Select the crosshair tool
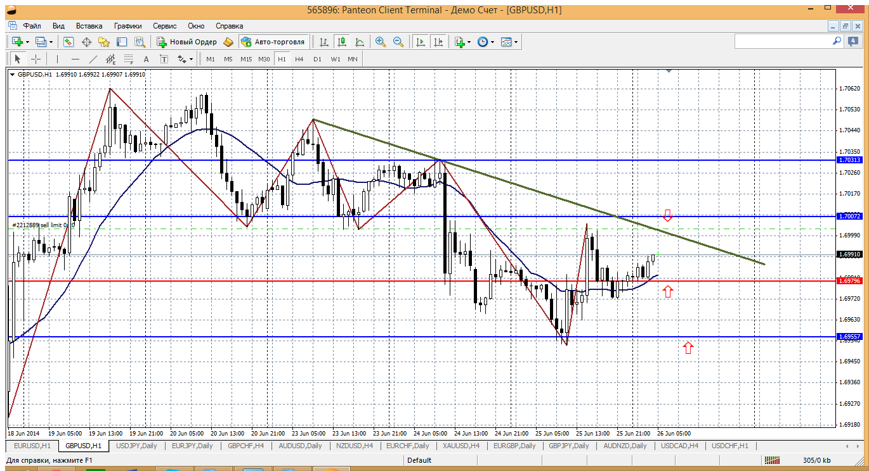 click(x=36, y=60)
